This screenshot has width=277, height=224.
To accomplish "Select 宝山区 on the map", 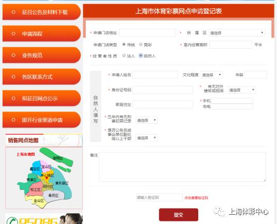I will coord(46,166).
